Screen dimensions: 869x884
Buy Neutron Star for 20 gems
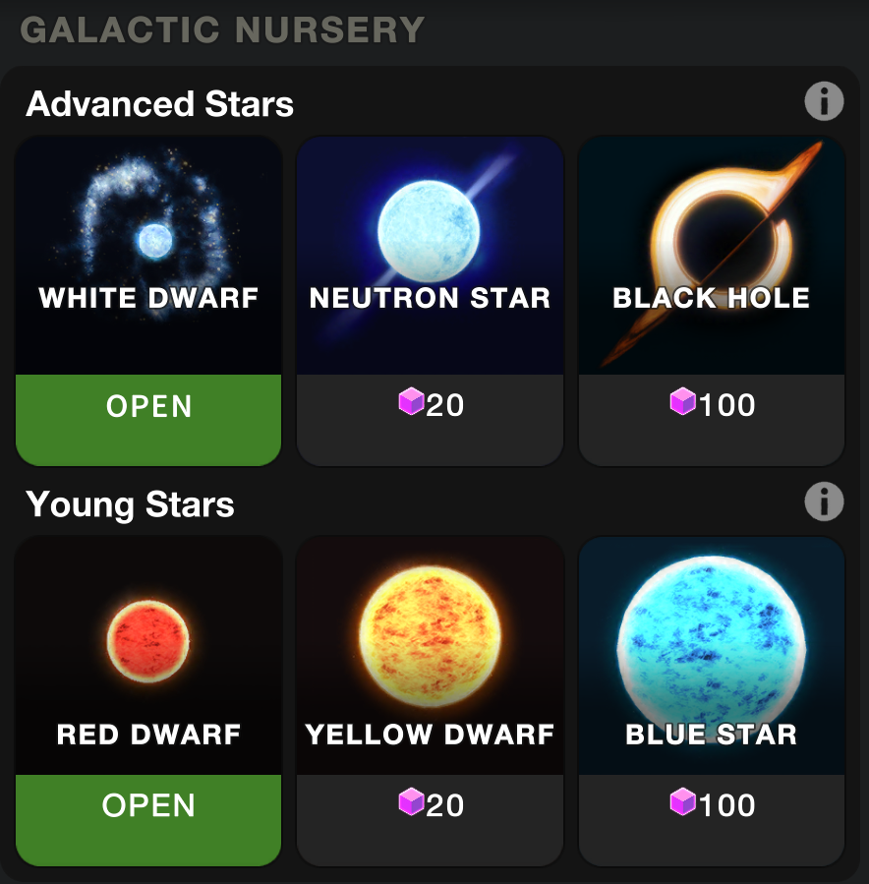coord(430,420)
